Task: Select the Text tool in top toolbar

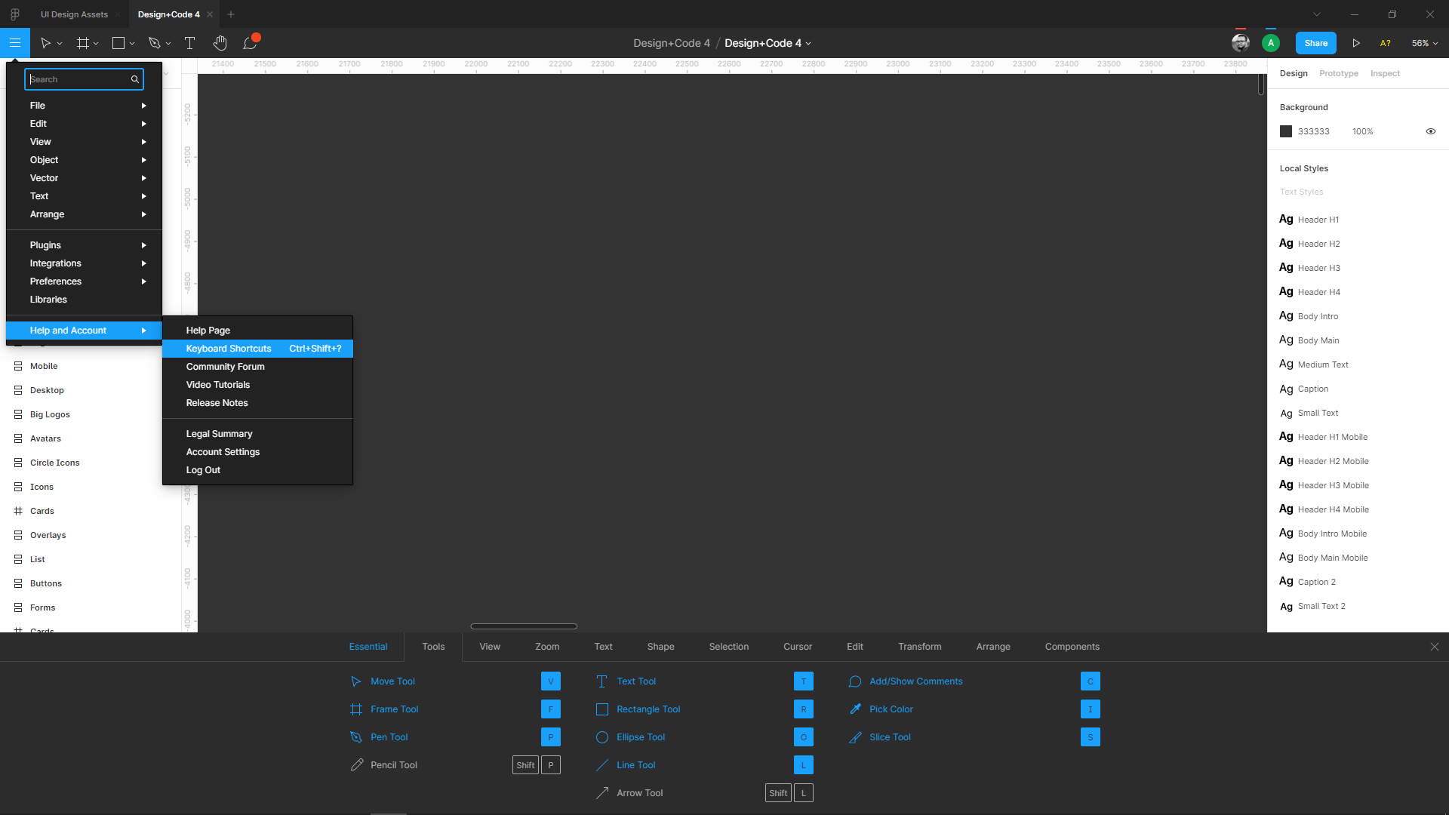Action: coord(189,43)
